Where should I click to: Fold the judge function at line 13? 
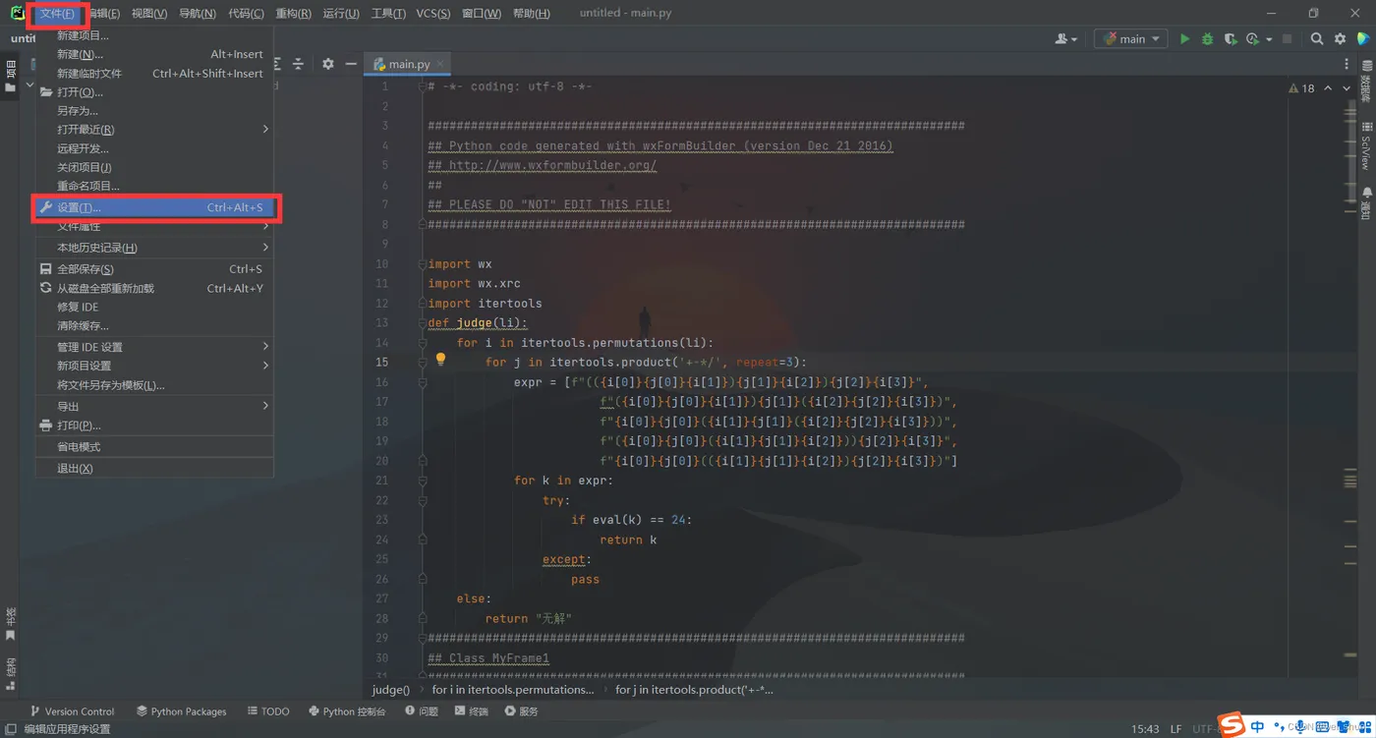(x=423, y=322)
